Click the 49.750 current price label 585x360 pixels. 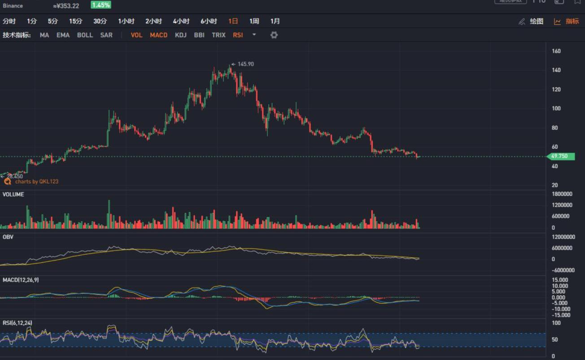(562, 156)
